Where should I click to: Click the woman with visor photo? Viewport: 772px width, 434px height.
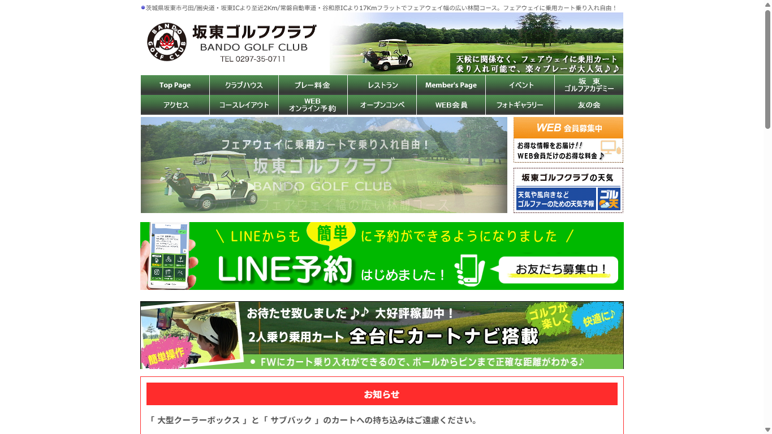(191, 335)
